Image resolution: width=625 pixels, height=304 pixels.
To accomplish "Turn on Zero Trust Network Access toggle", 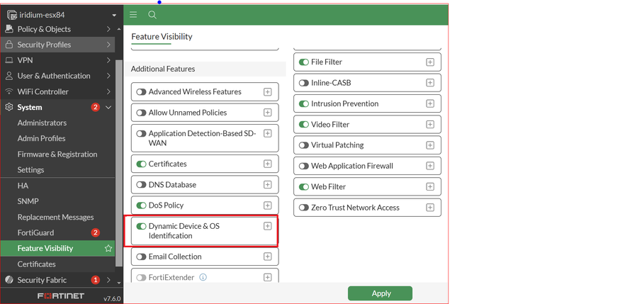I will click(304, 208).
